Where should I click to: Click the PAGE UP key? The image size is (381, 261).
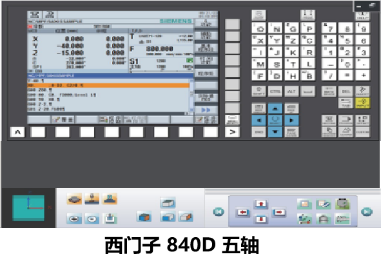pos(291,108)
